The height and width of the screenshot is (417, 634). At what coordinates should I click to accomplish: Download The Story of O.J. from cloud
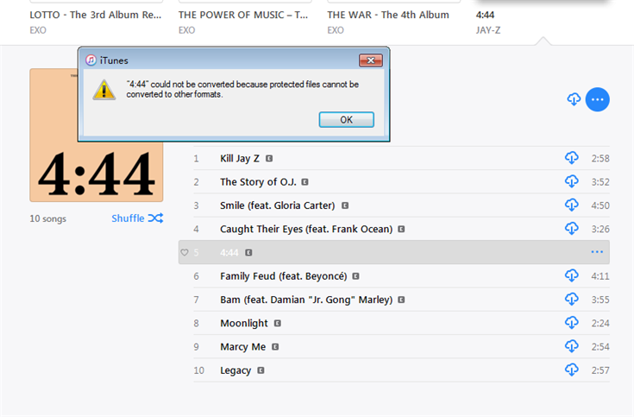[x=571, y=181]
